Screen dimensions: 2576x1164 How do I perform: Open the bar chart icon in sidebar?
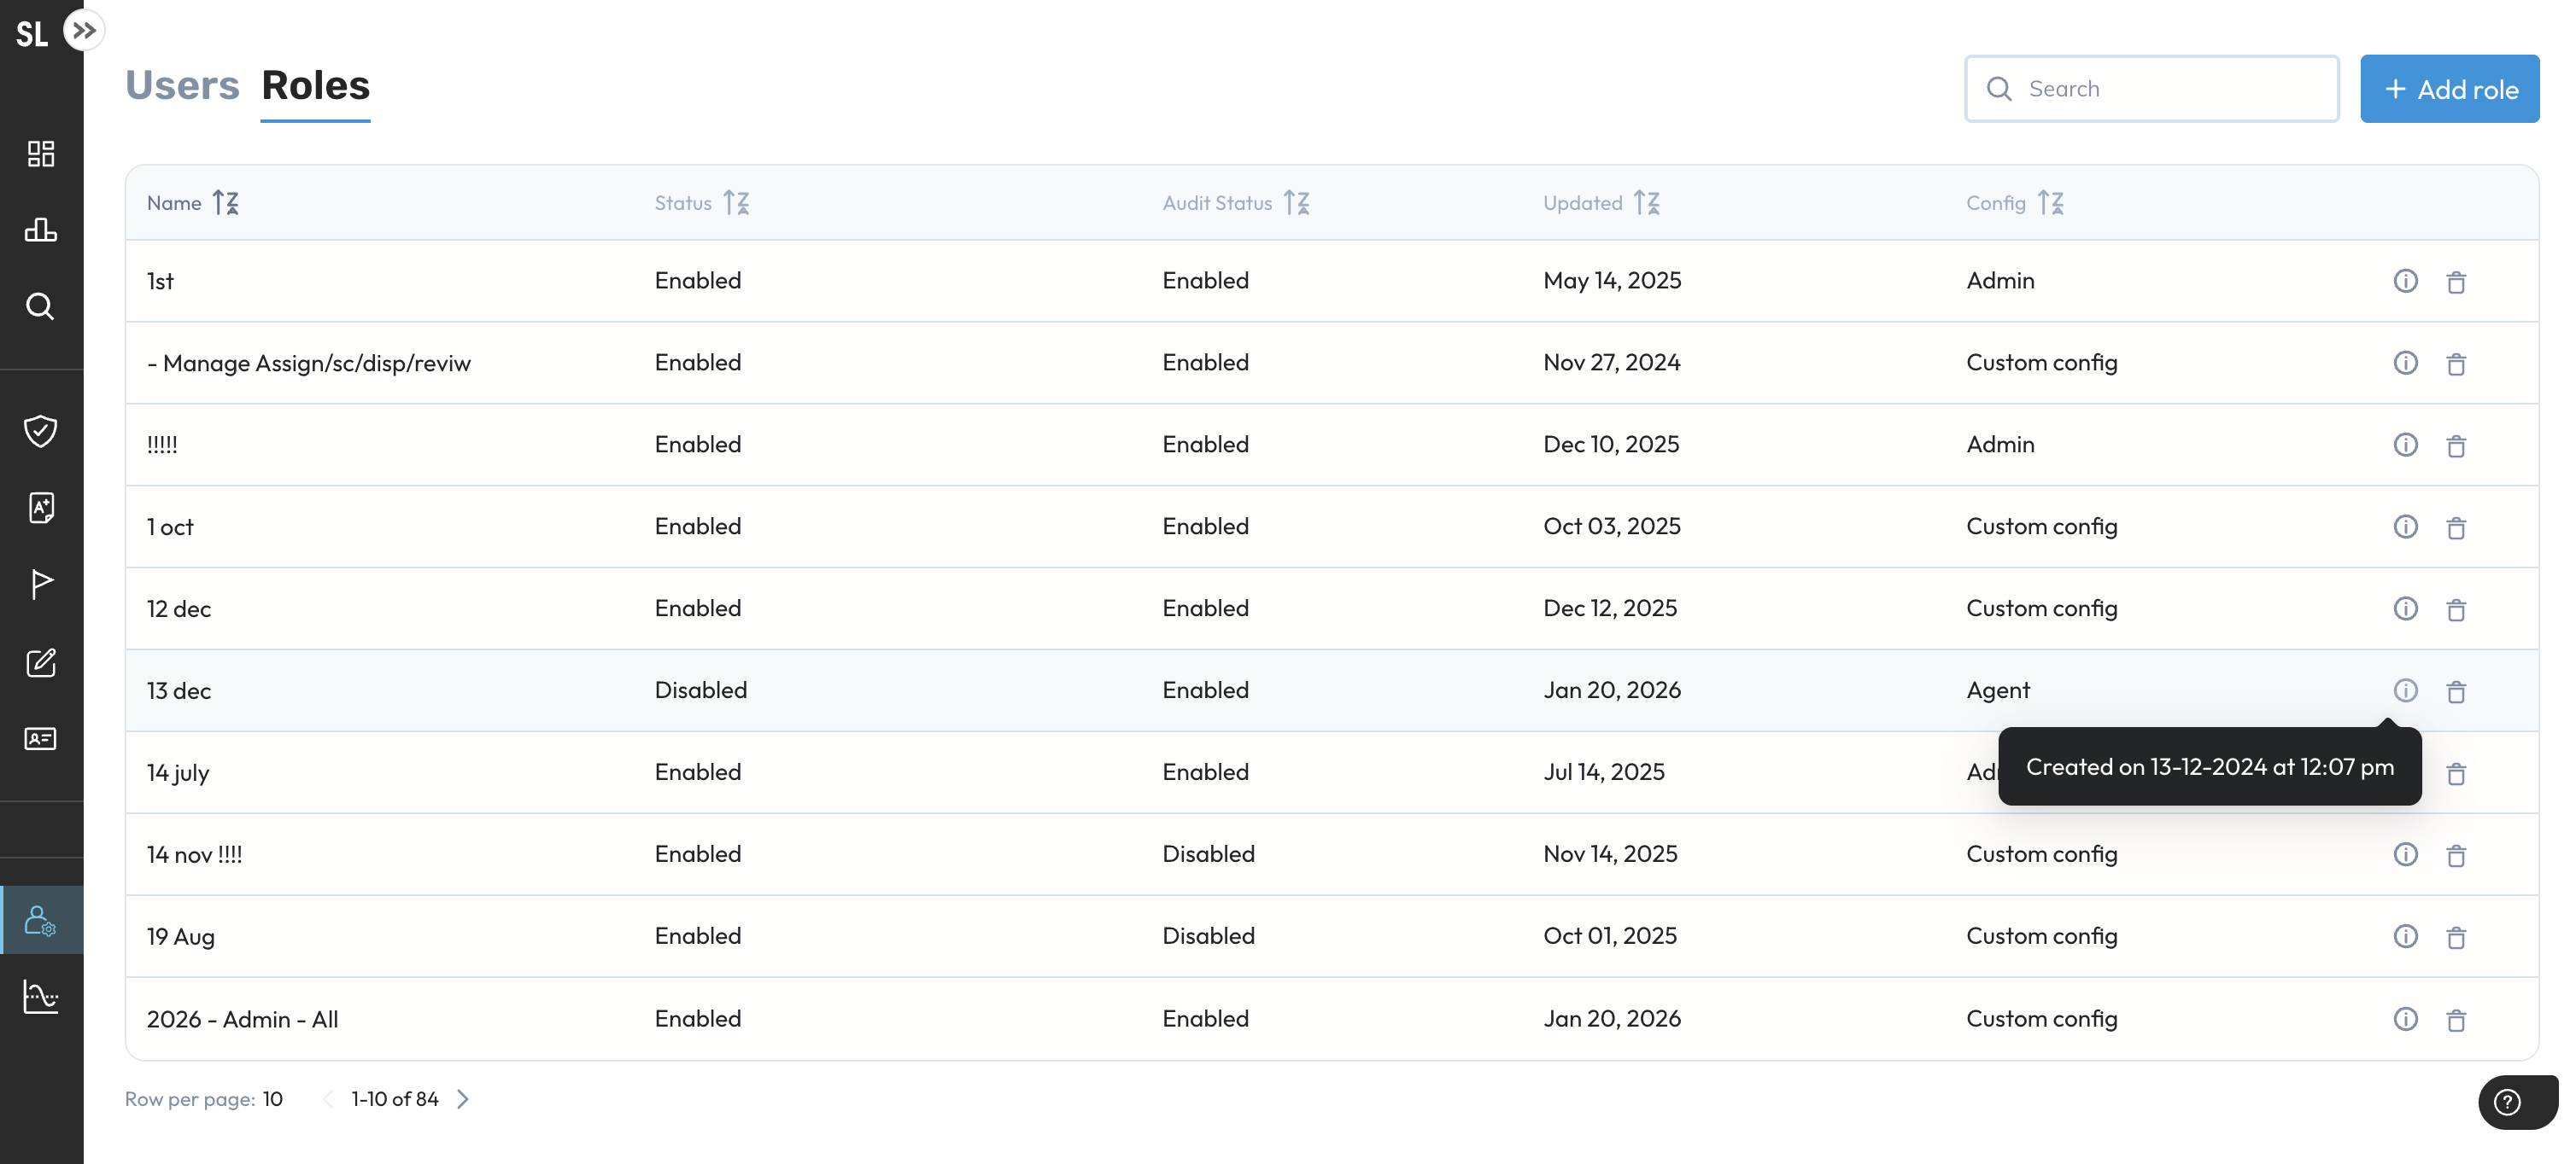tap(41, 230)
